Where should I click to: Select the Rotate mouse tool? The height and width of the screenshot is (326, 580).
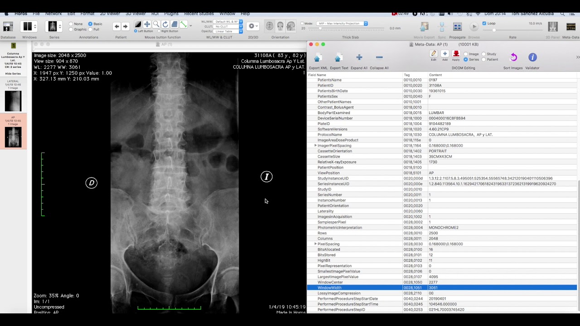pyautogui.click(x=165, y=24)
